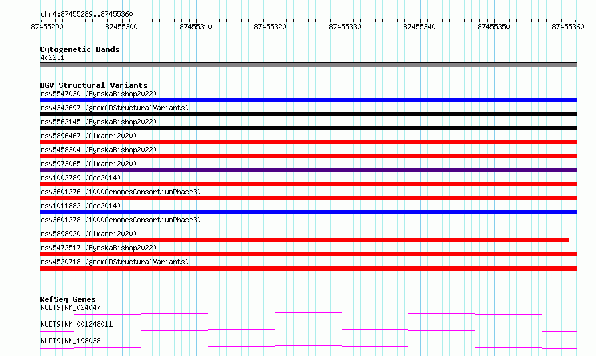Image resolution: width=596 pixels, height=356 pixels.
Task: Click the nsv1011882 (Coe2014) label
Action: tap(80, 206)
